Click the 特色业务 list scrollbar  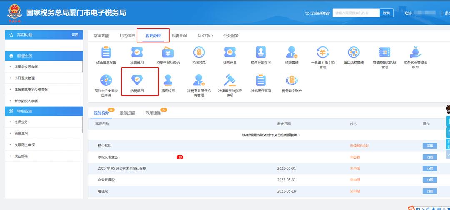tap(82, 125)
